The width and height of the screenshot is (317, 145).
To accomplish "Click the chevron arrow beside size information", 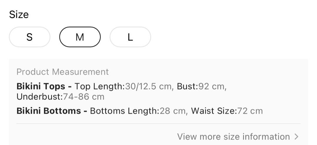I will [296, 137].
